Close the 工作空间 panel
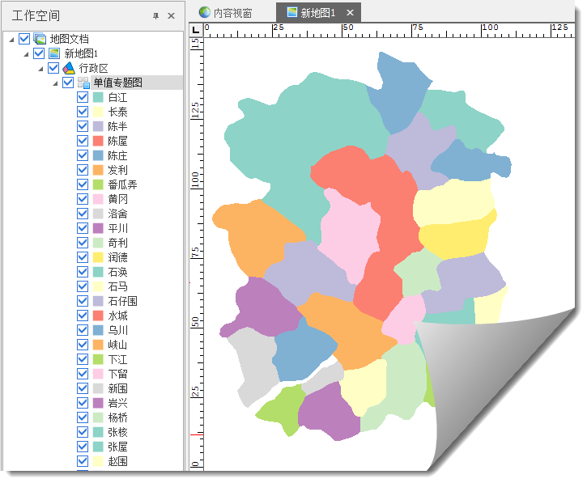This screenshot has width=587, height=483. pyautogui.click(x=171, y=16)
